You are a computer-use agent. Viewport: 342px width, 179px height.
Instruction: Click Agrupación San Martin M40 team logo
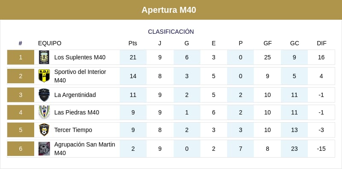tap(44, 149)
